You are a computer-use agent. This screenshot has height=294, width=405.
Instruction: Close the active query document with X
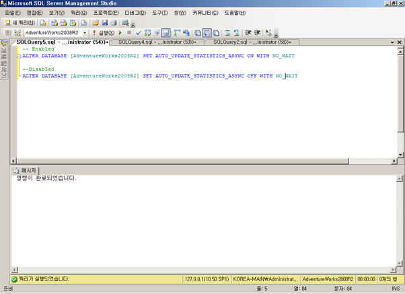point(400,42)
